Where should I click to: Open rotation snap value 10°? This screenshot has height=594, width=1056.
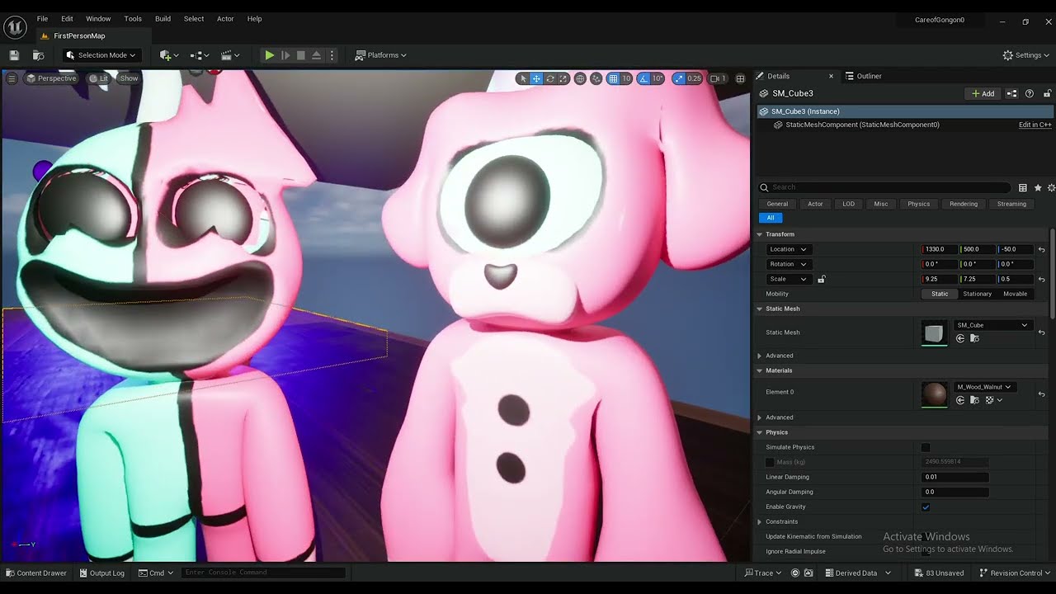point(658,78)
